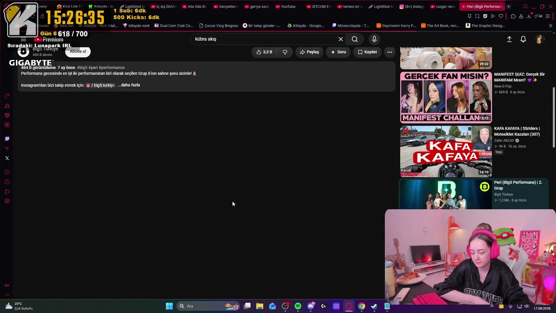Open The Graphic Design bookmark

(x=485, y=26)
